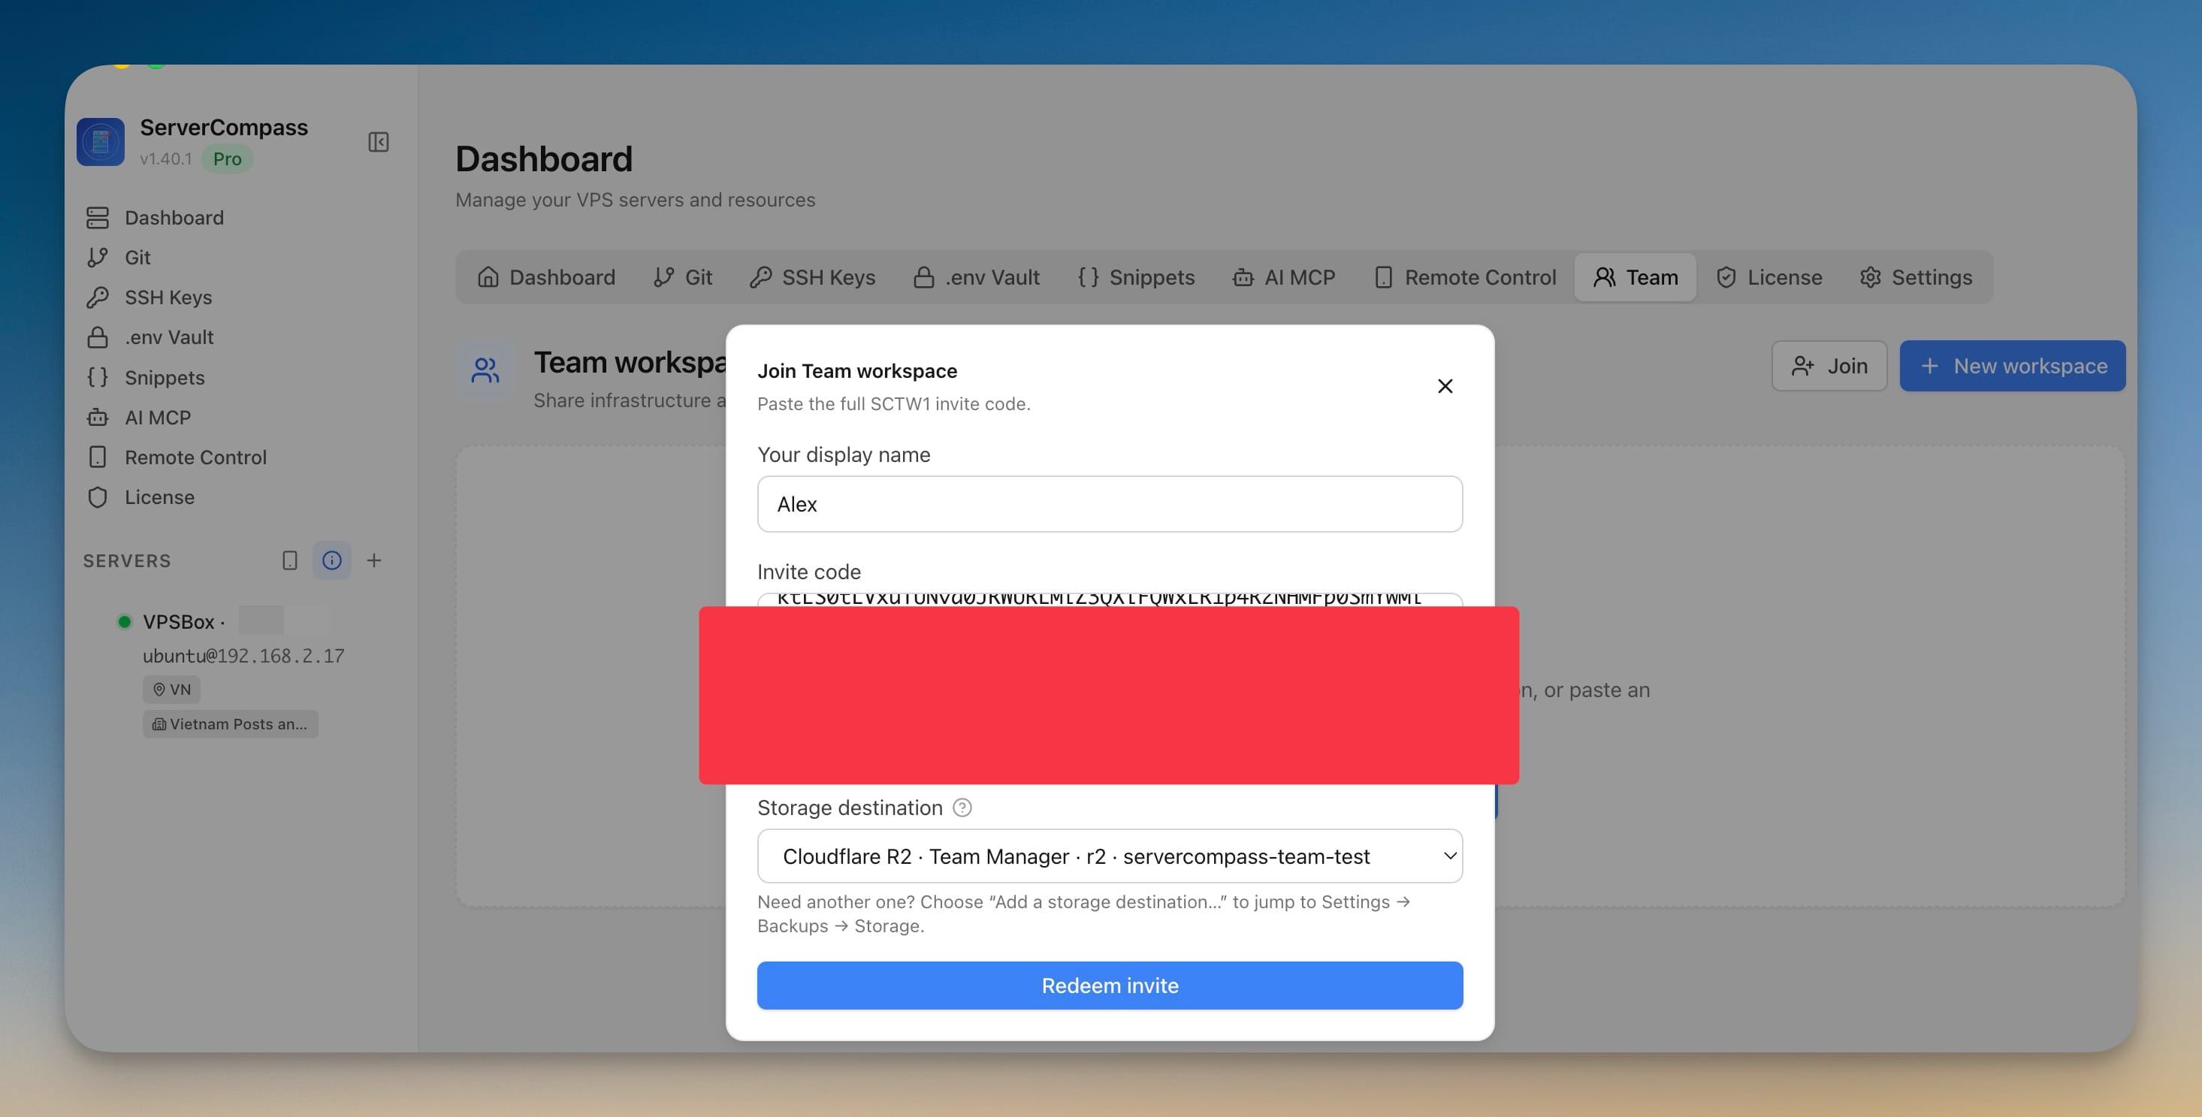Click the ServerCompass app logo

pos(101,142)
